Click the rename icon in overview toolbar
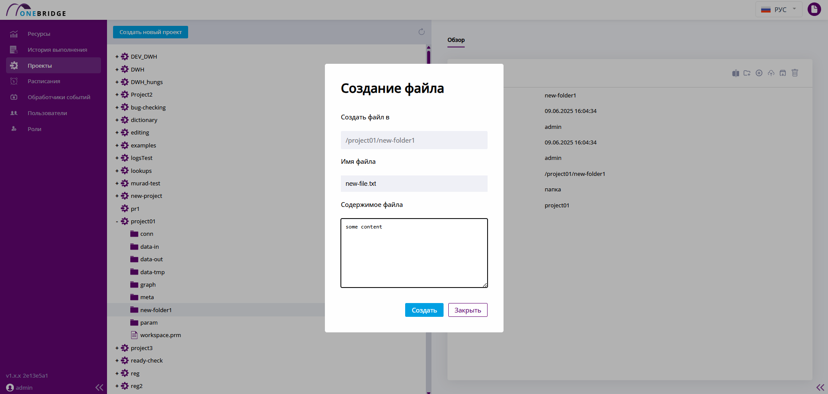 coord(736,73)
